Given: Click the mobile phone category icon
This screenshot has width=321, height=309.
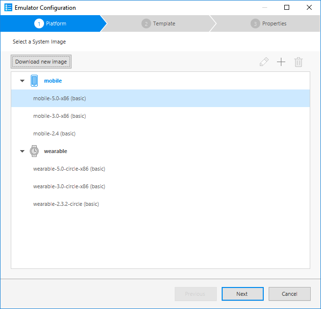Looking at the screenshot, I should [34, 81].
